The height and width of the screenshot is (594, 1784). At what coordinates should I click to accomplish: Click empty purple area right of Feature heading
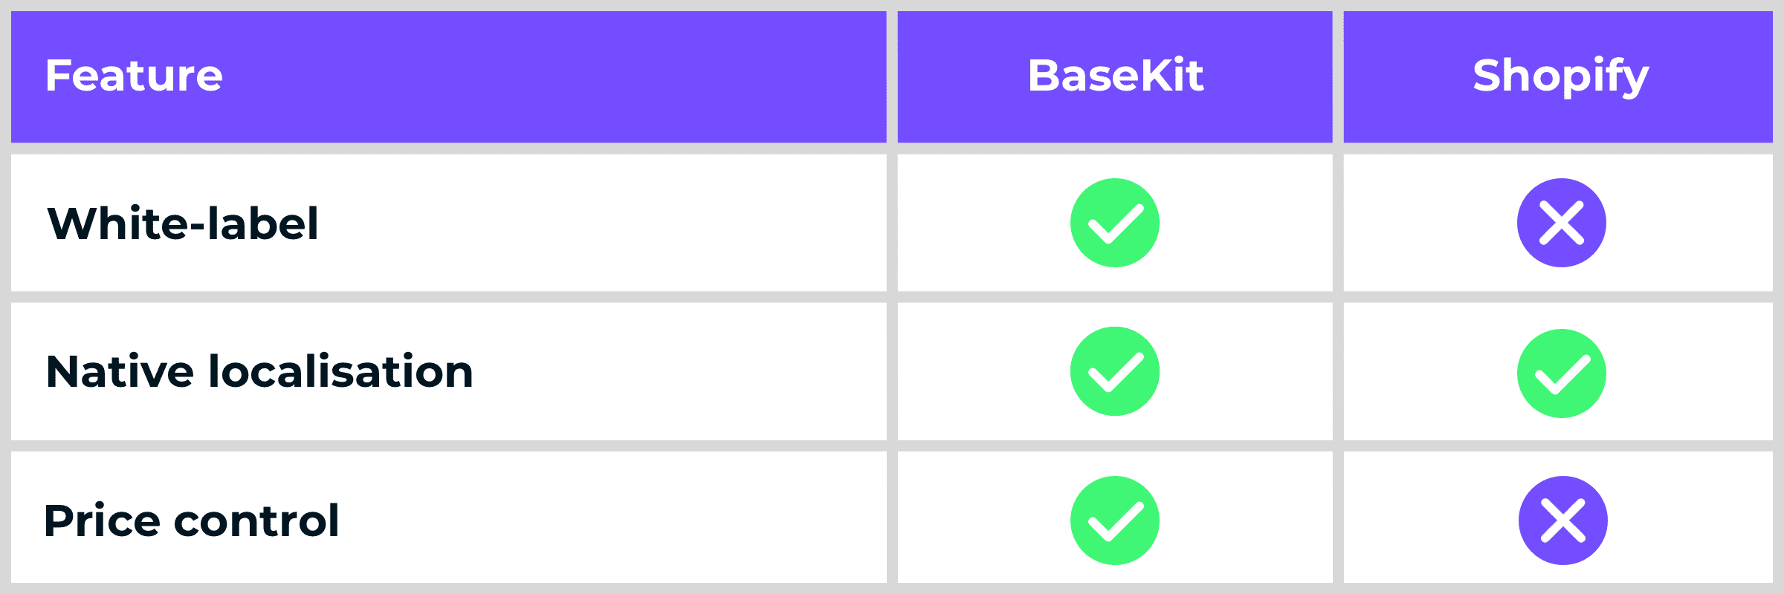tap(557, 76)
